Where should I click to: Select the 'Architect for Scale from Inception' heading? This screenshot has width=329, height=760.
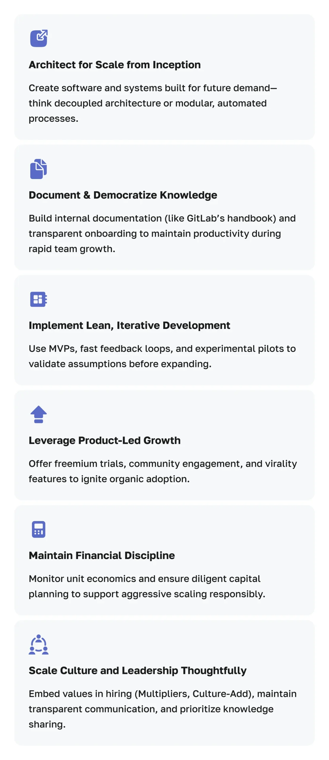pos(115,65)
